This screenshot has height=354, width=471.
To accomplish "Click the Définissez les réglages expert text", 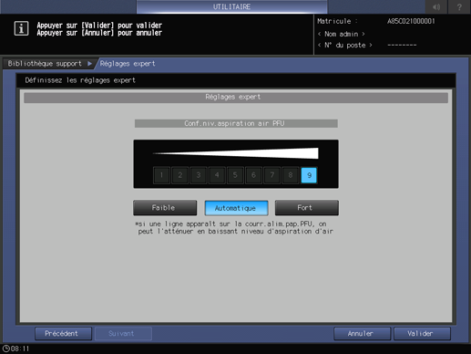I will tap(80, 80).
